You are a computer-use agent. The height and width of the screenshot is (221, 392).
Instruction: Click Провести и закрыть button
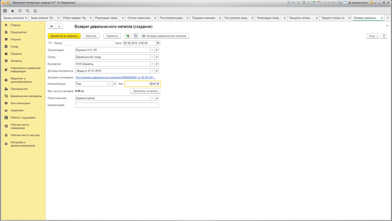pos(64,36)
